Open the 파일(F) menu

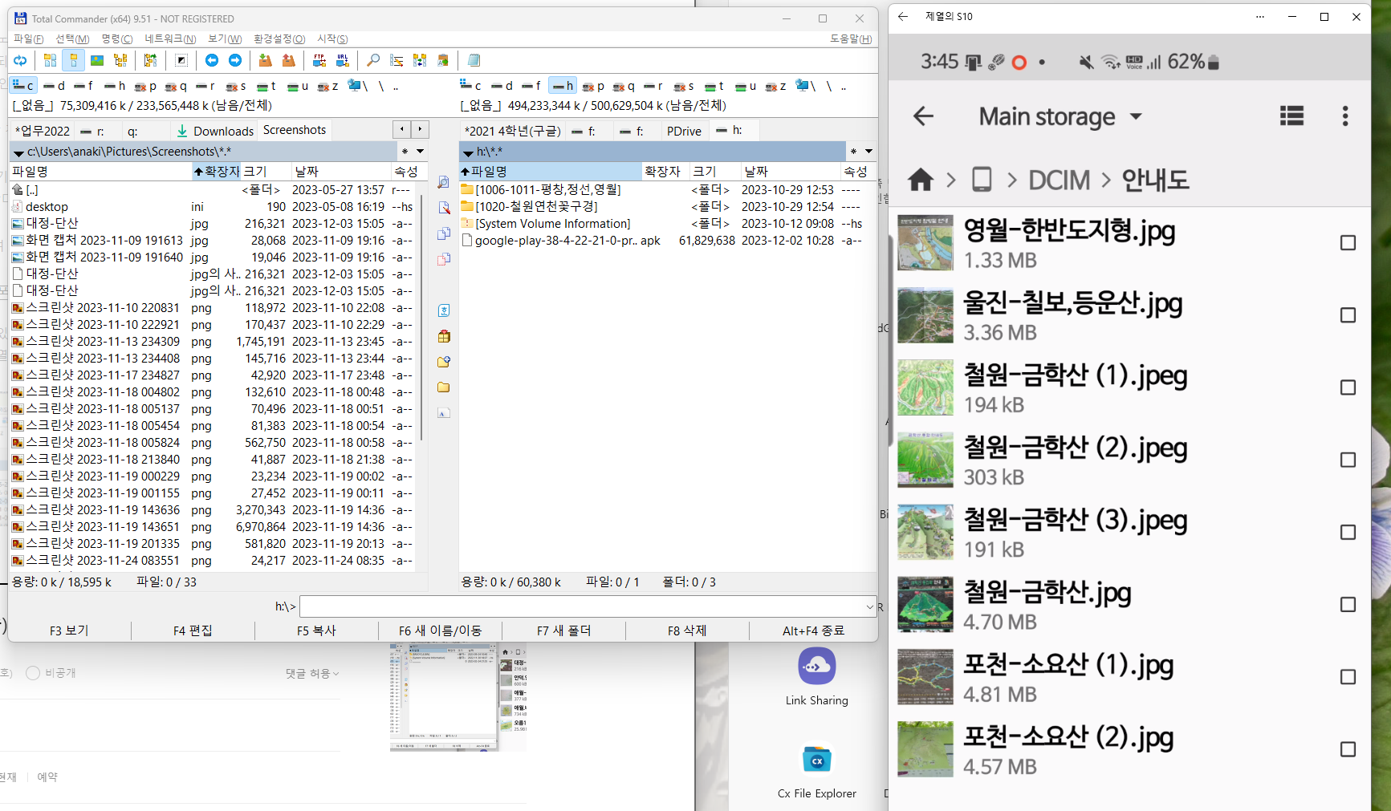[28, 39]
